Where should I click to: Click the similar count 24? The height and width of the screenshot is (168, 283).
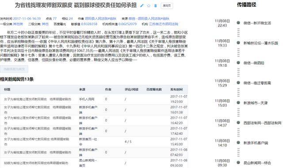pyautogui.click(x=71, y=19)
